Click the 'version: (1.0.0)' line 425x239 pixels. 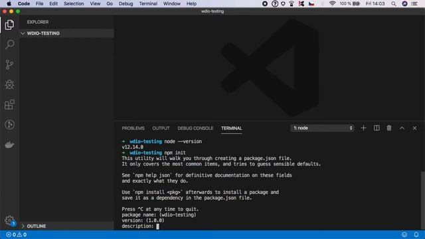(x=143, y=220)
